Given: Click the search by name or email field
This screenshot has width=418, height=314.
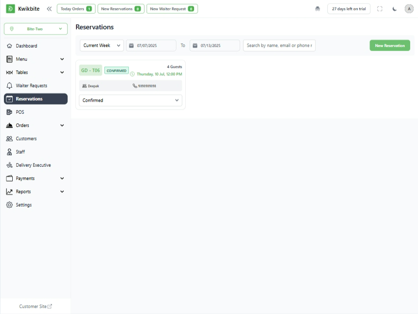Looking at the screenshot, I should [x=279, y=45].
